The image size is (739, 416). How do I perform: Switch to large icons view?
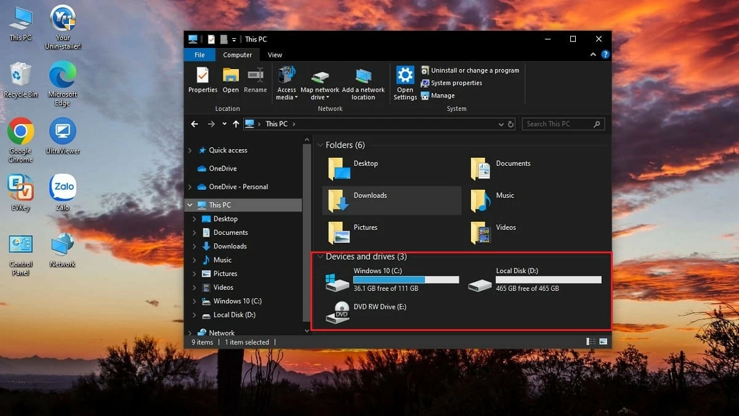(602, 341)
